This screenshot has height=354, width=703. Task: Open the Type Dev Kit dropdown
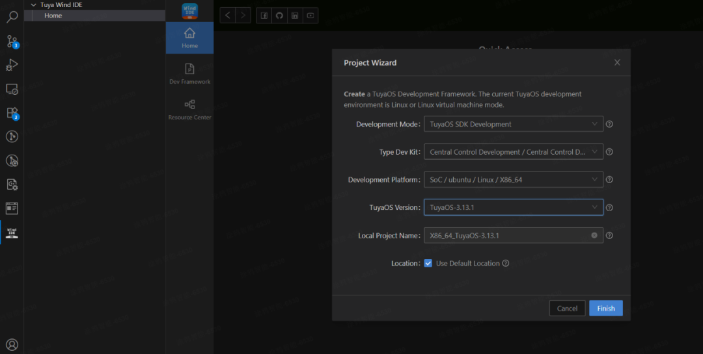click(x=514, y=152)
